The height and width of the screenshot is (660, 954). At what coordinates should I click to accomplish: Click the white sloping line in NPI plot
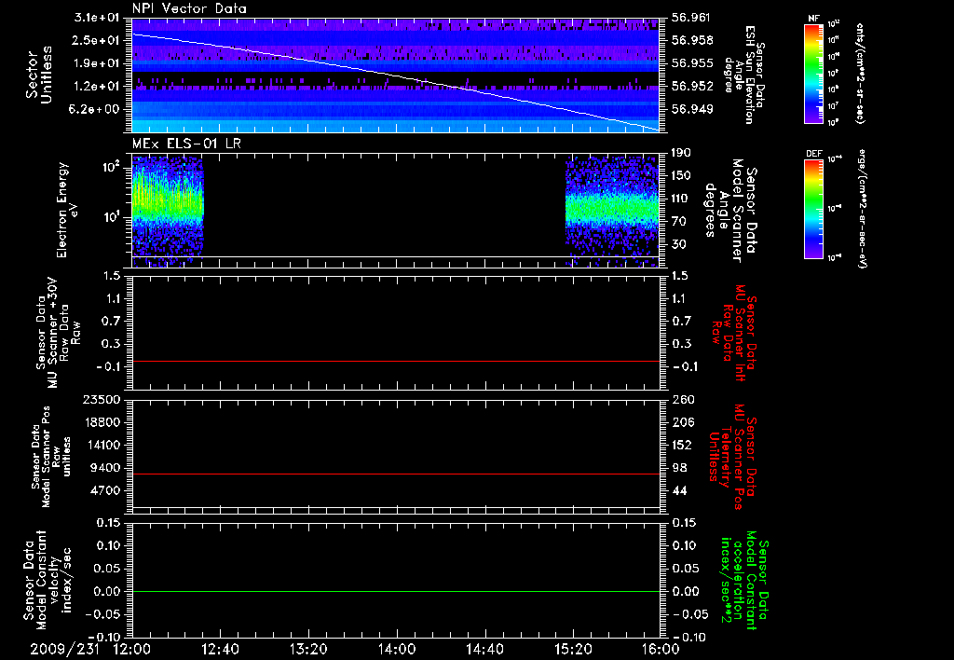(x=396, y=76)
